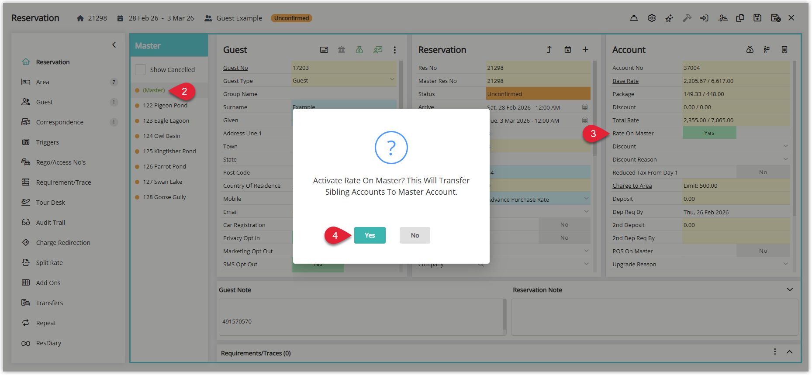This screenshot has height=375, width=812.
Task: Open the Correspondence sidebar item
Action: tap(69, 122)
